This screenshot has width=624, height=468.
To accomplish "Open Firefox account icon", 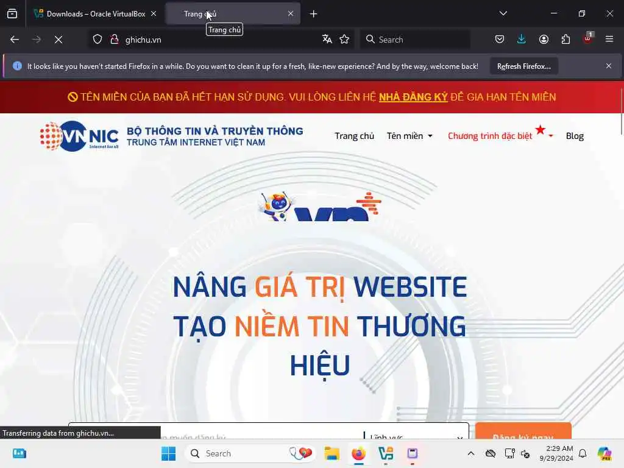I will point(544,39).
